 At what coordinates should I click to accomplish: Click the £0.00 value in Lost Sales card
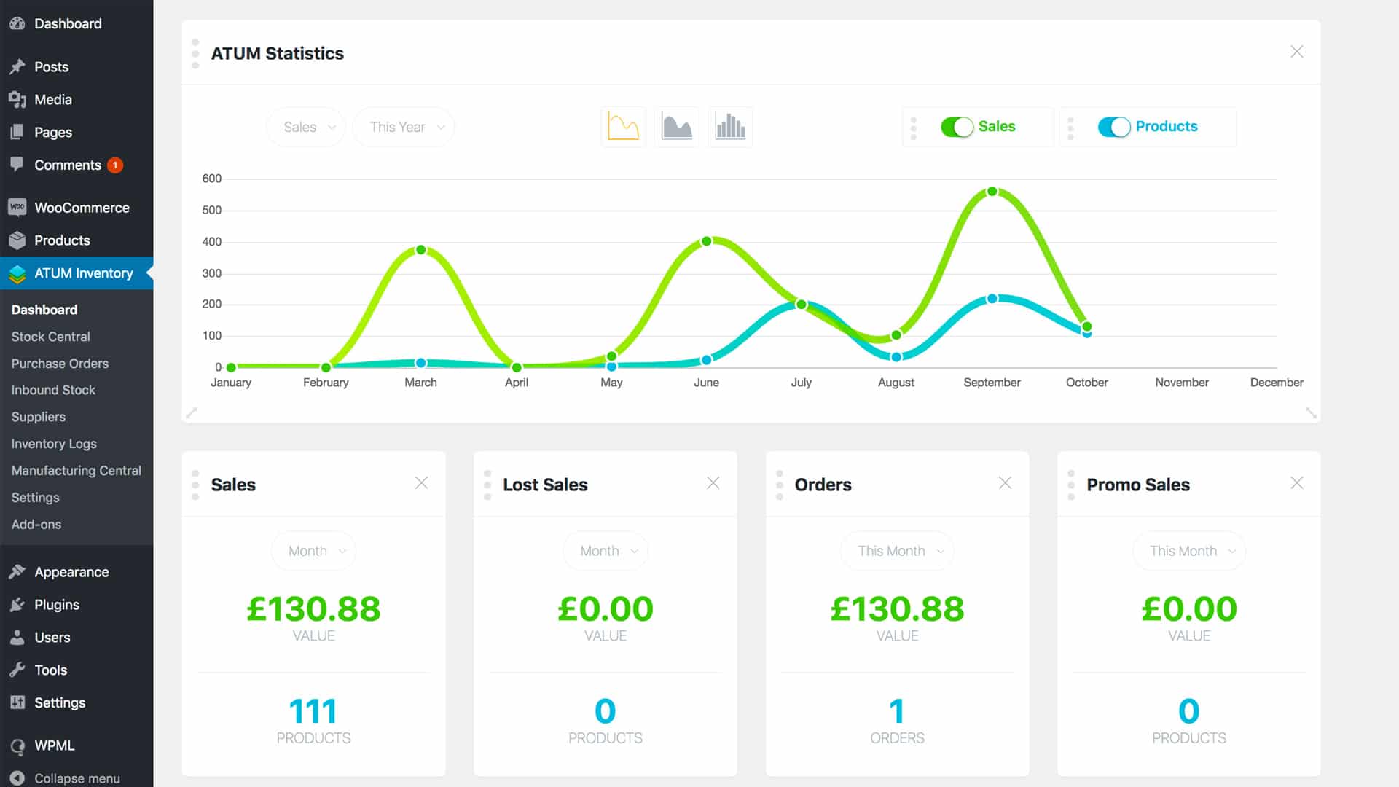coord(606,609)
